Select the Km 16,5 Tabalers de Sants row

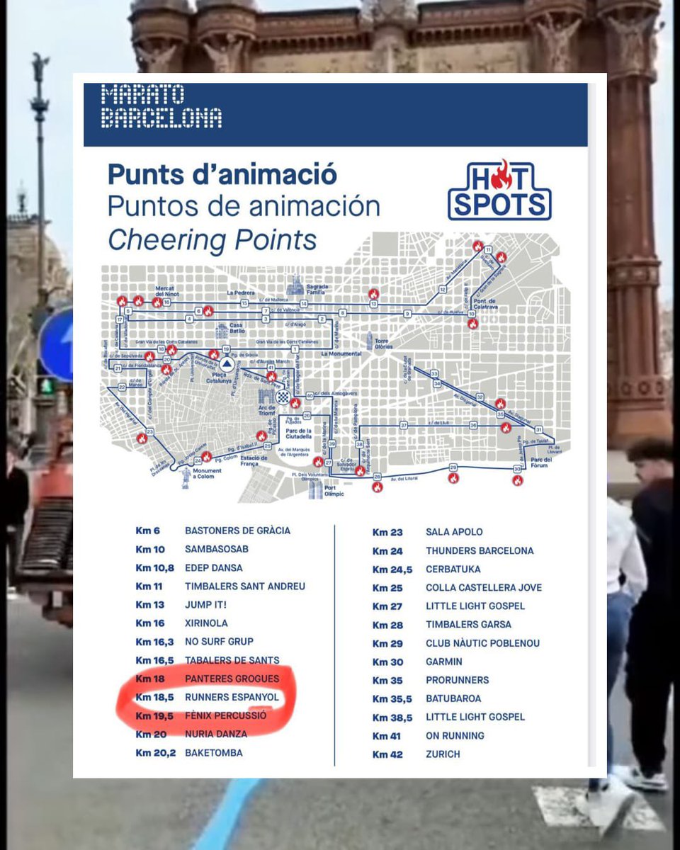click(x=207, y=659)
